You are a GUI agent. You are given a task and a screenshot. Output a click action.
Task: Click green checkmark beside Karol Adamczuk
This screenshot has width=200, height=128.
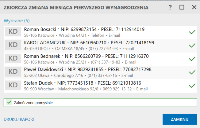(192, 45)
